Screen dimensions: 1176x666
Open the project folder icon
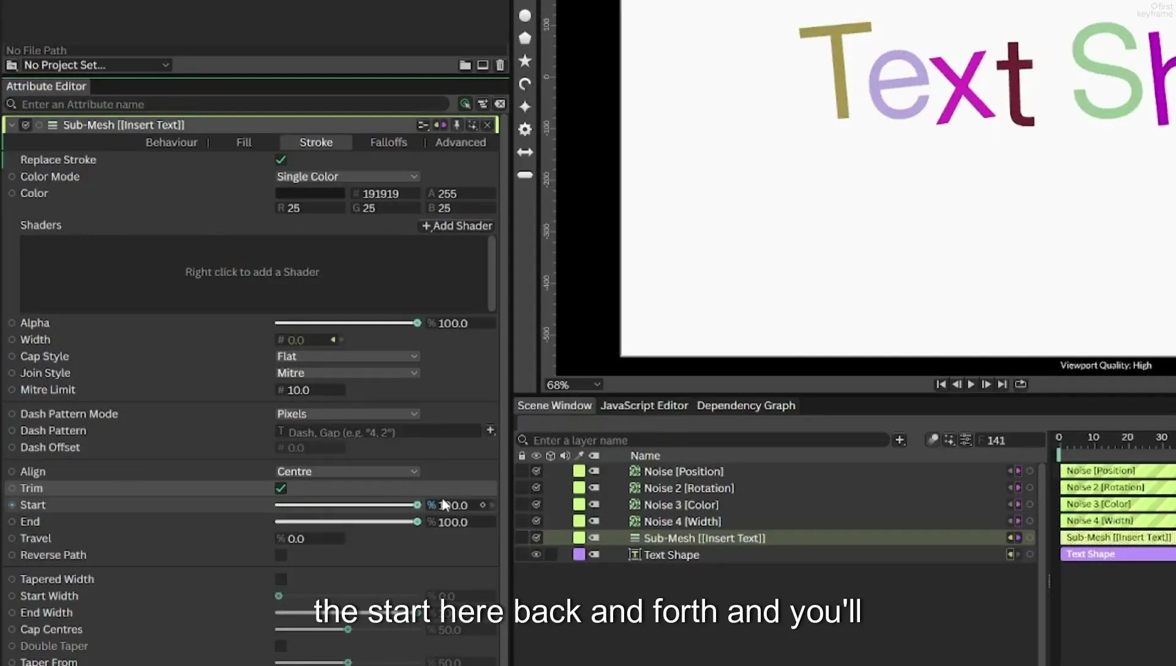(466, 65)
